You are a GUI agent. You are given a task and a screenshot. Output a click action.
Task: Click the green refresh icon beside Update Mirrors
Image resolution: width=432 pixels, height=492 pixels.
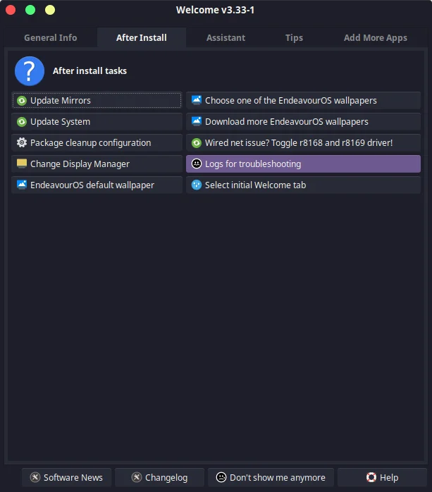point(22,101)
